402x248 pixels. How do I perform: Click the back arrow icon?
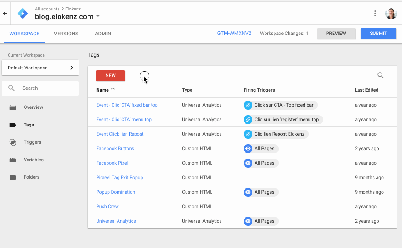pyautogui.click(x=5, y=13)
